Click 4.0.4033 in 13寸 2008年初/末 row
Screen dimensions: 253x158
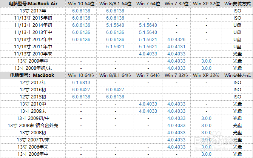point(176,68)
